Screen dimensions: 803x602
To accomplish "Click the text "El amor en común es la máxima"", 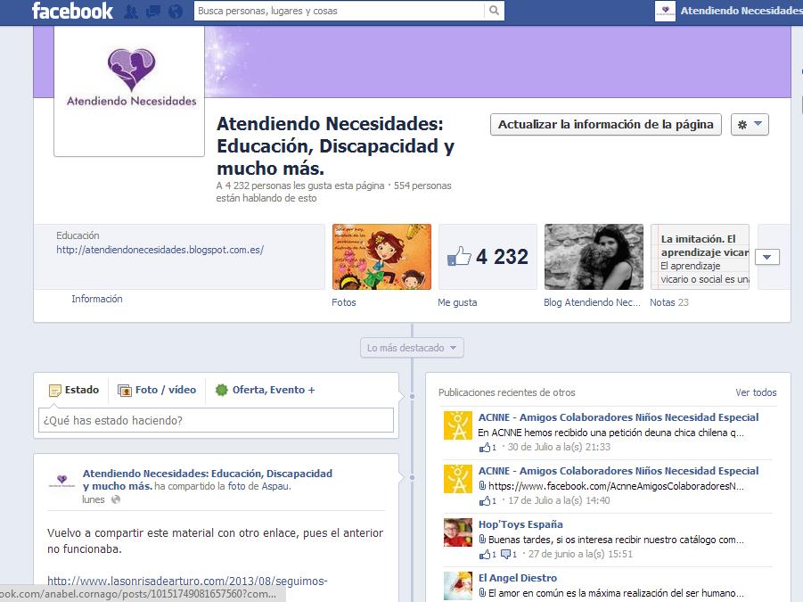I will click(x=555, y=593).
